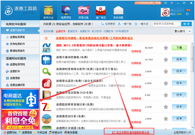Click 联系客服 in status bar
The image size is (195, 135).
71,132
